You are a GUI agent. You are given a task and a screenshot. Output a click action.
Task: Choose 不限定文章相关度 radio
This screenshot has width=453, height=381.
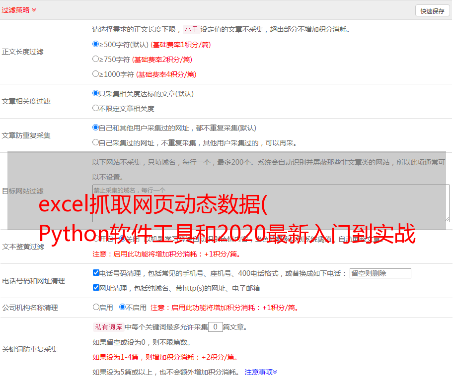[x=95, y=108]
